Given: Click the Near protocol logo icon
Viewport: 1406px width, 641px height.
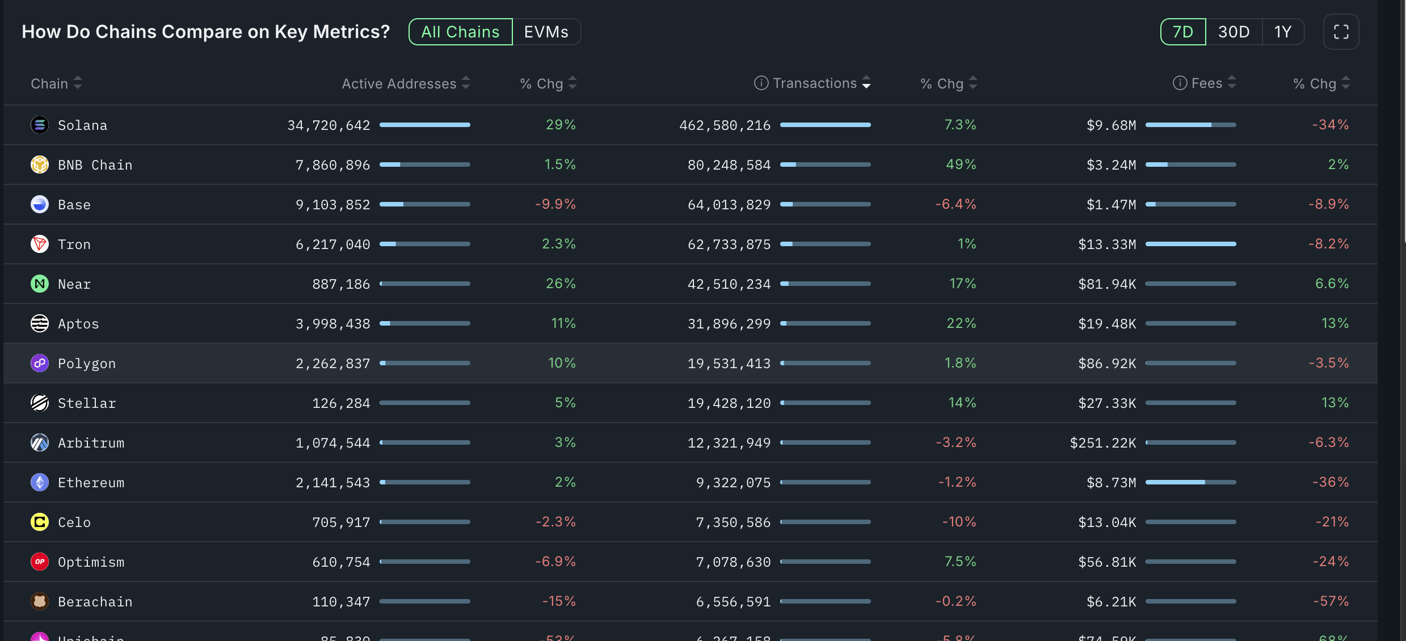Looking at the screenshot, I should 40,284.
